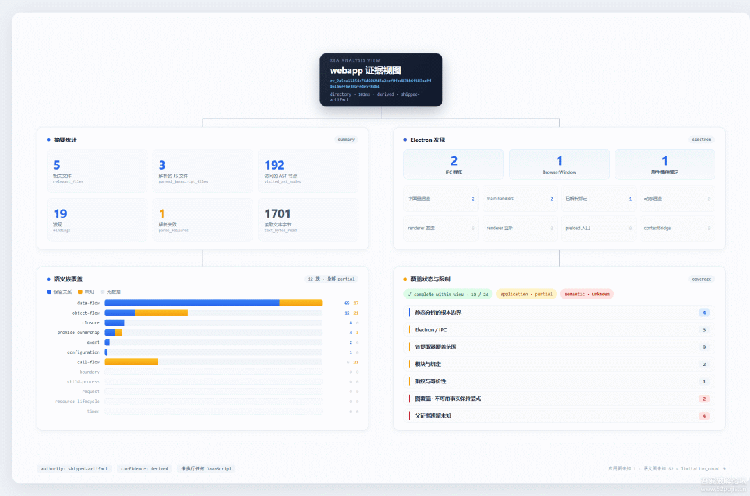Expand the 模块与绑定 limitation row
Image resolution: width=750 pixels, height=496 pixels.
pos(559,364)
